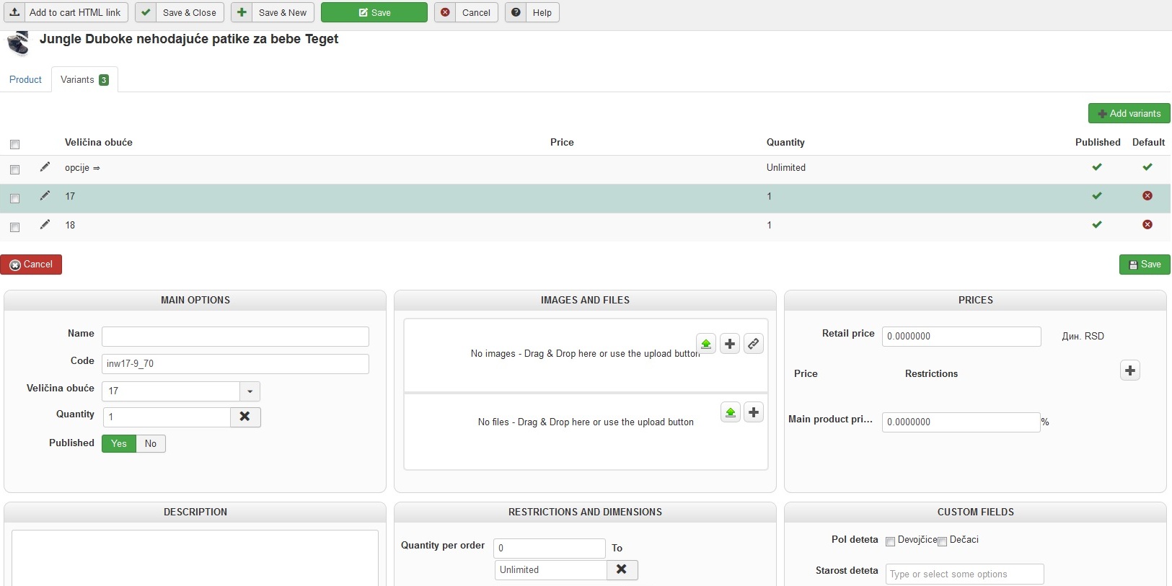Click the Quantity input field

(167, 417)
